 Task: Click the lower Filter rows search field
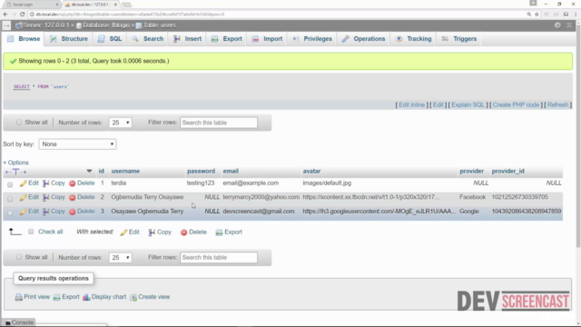click(219, 258)
